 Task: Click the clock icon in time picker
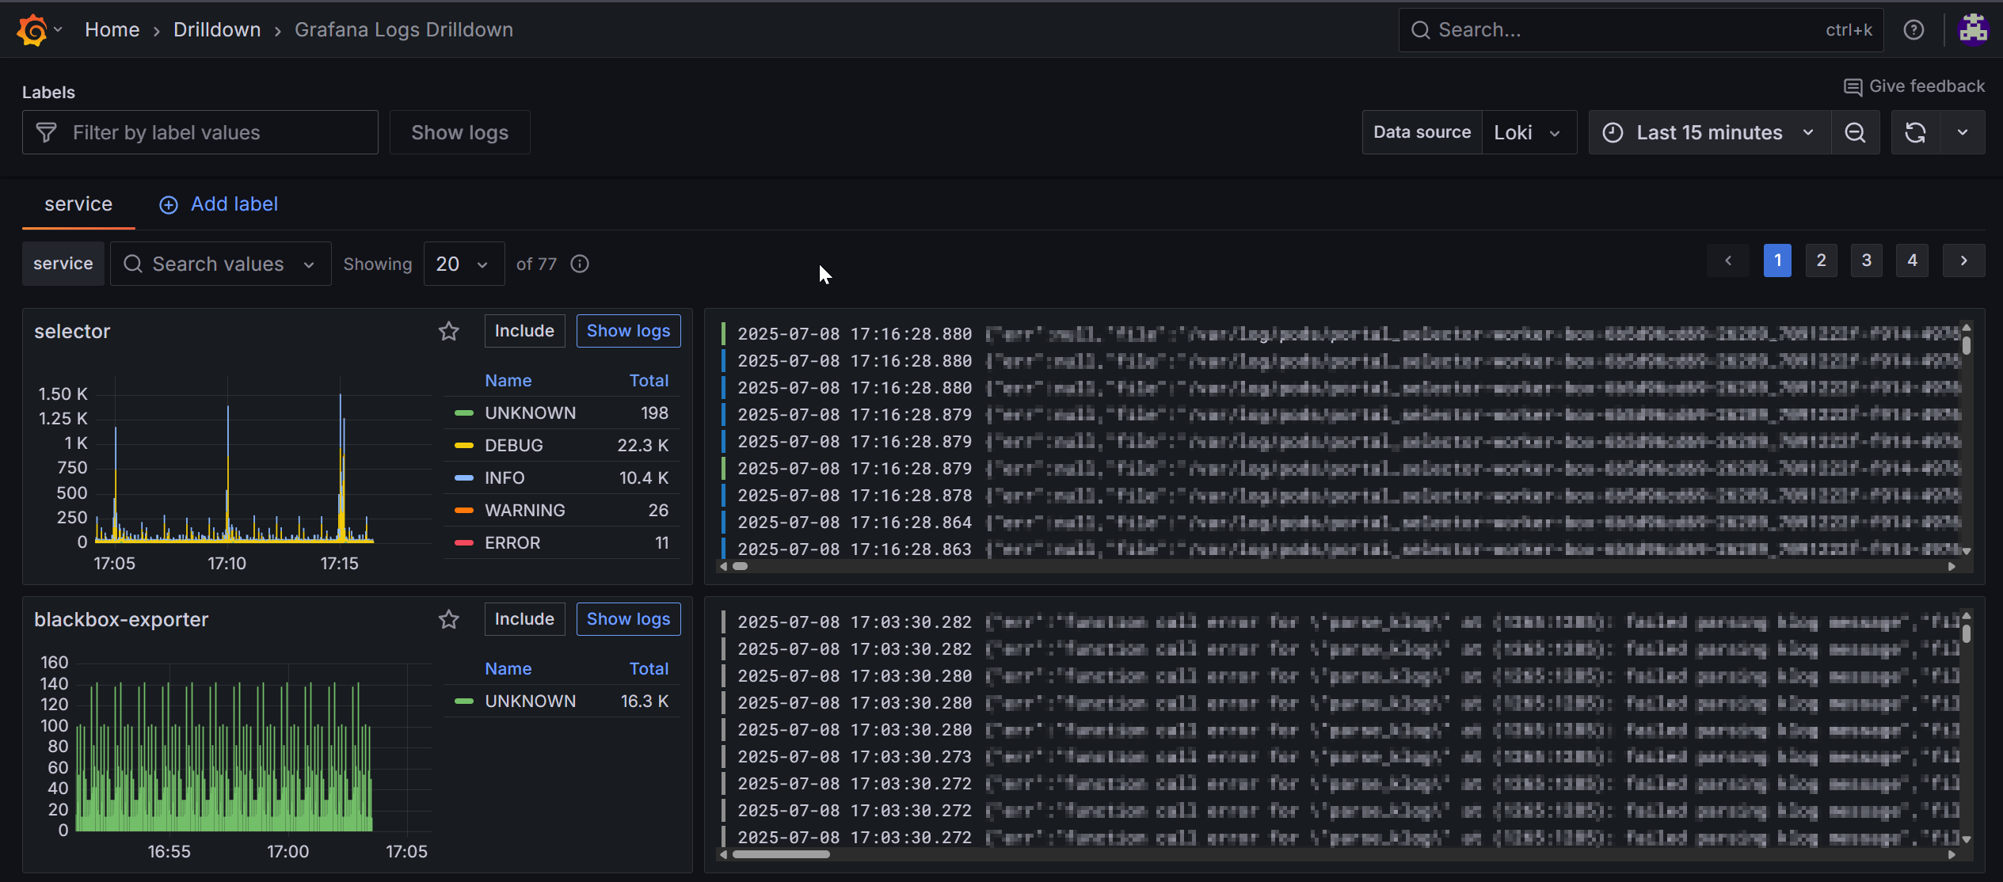[x=1613, y=132]
